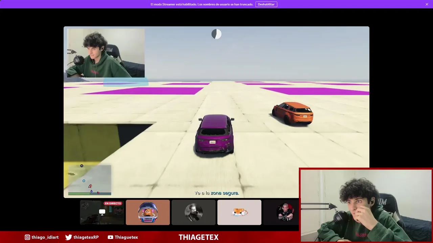Click the Twitter bird logo in overlay
This screenshot has height=243, width=433.
pyautogui.click(x=68, y=237)
